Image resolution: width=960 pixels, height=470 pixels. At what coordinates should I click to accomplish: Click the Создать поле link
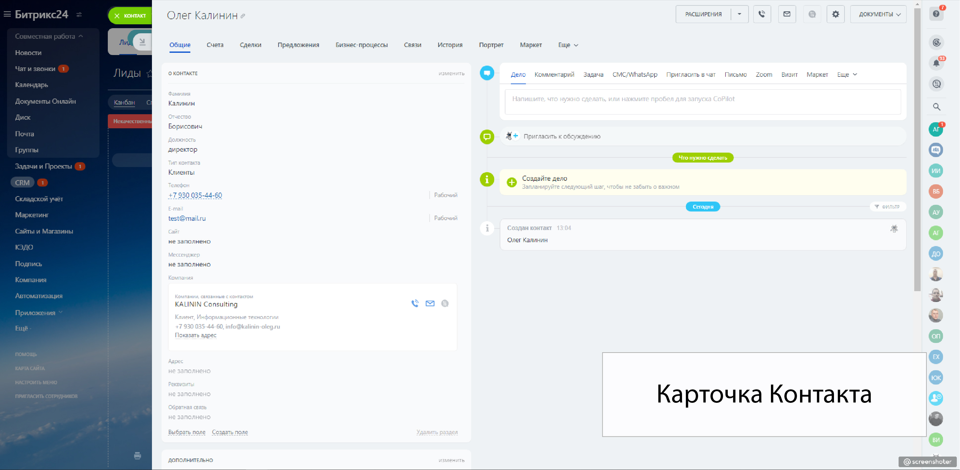click(x=230, y=432)
